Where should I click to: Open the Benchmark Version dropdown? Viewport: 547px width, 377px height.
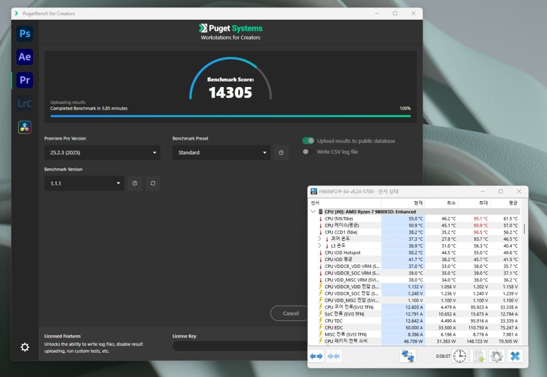[x=84, y=183]
